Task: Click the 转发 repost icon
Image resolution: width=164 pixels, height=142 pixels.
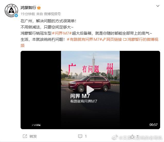Action: pyautogui.click(x=25, y=136)
